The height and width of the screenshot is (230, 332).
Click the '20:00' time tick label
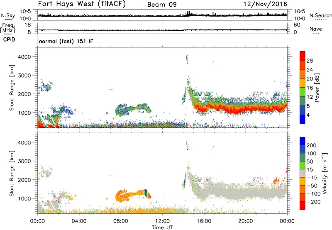pos(245,221)
